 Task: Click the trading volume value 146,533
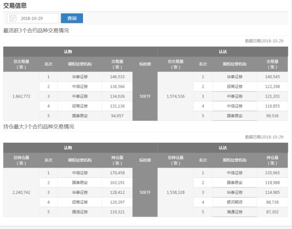[x=117, y=77]
